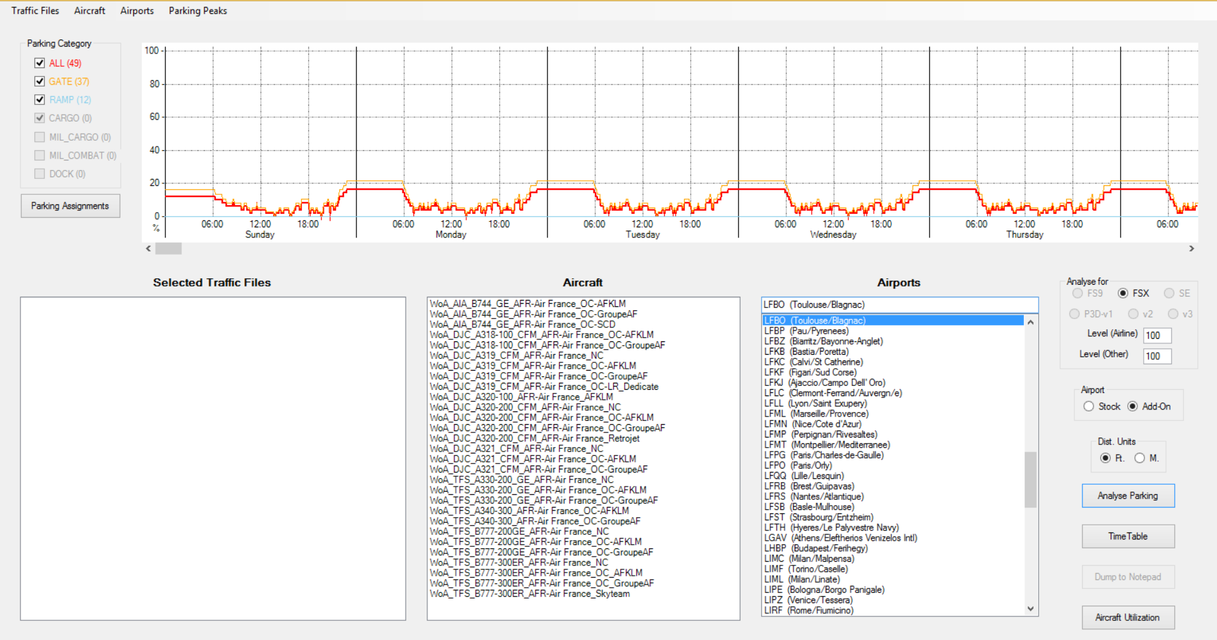The width and height of the screenshot is (1217, 640).
Task: Select LFBP (Pau/Pyrenees) airport
Action: (x=893, y=331)
